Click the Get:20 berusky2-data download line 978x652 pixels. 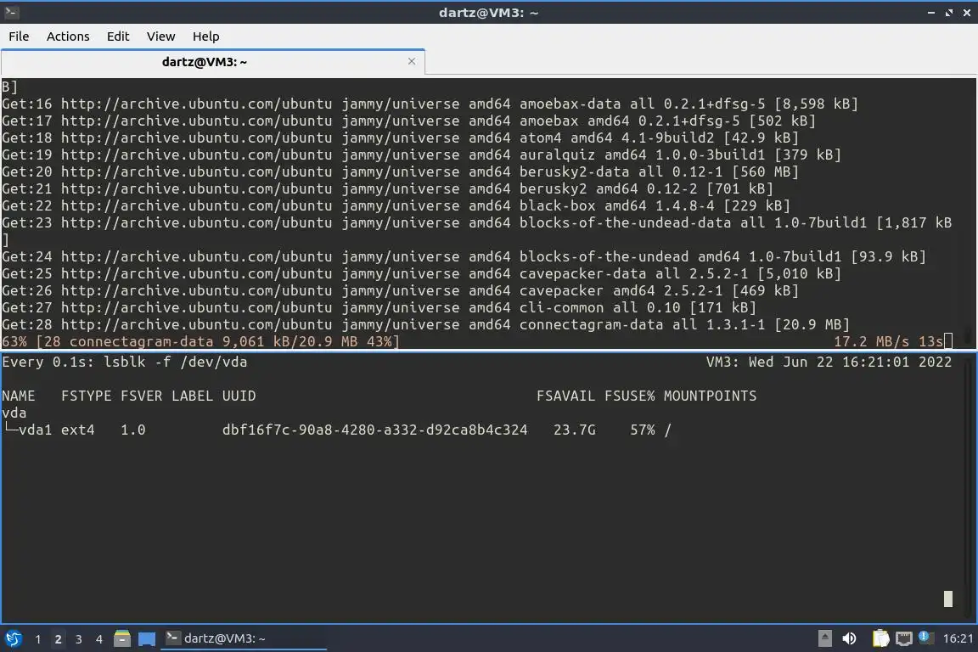(400, 171)
